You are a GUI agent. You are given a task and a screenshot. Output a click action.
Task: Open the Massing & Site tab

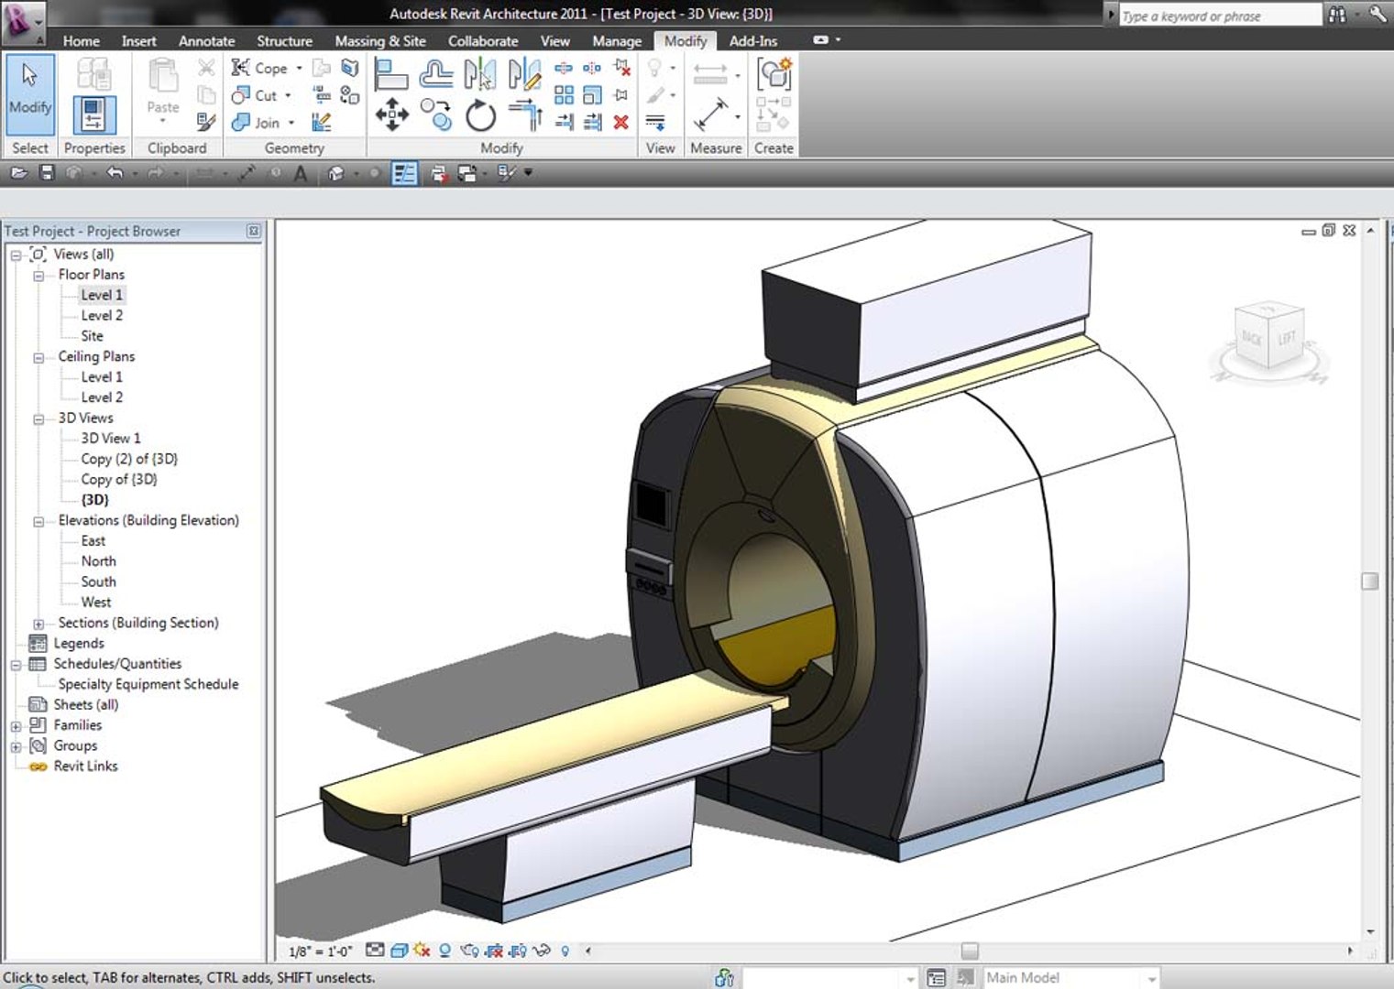[380, 41]
